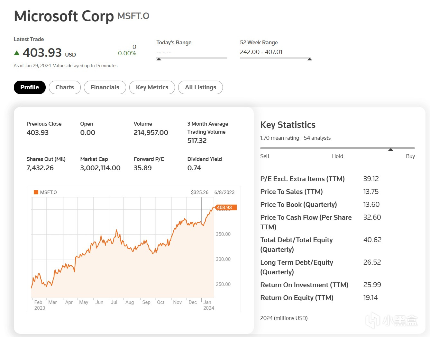Viewport: 430px width, 337px height.
Task: Click the orange MSFT.O legend square
Action: [36, 192]
